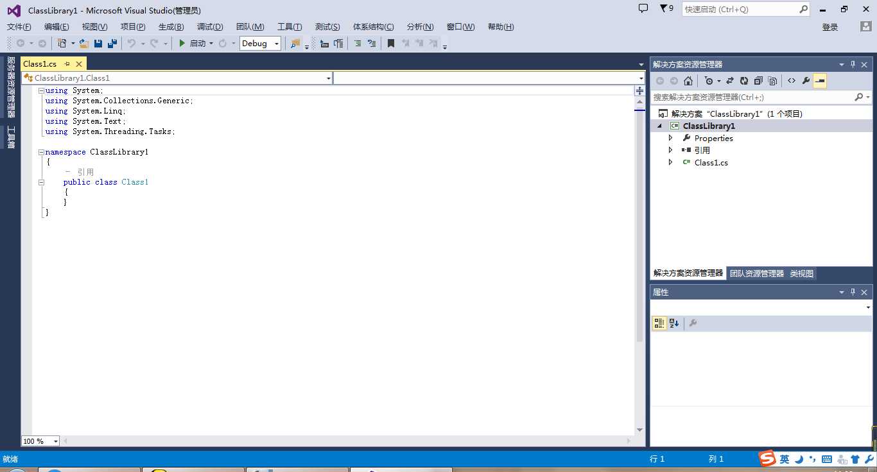
Task: Open the 体系结构(C) menu
Action: coord(374,26)
